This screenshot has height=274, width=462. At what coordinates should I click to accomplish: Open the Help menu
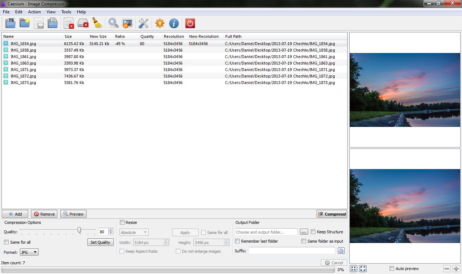tap(82, 12)
